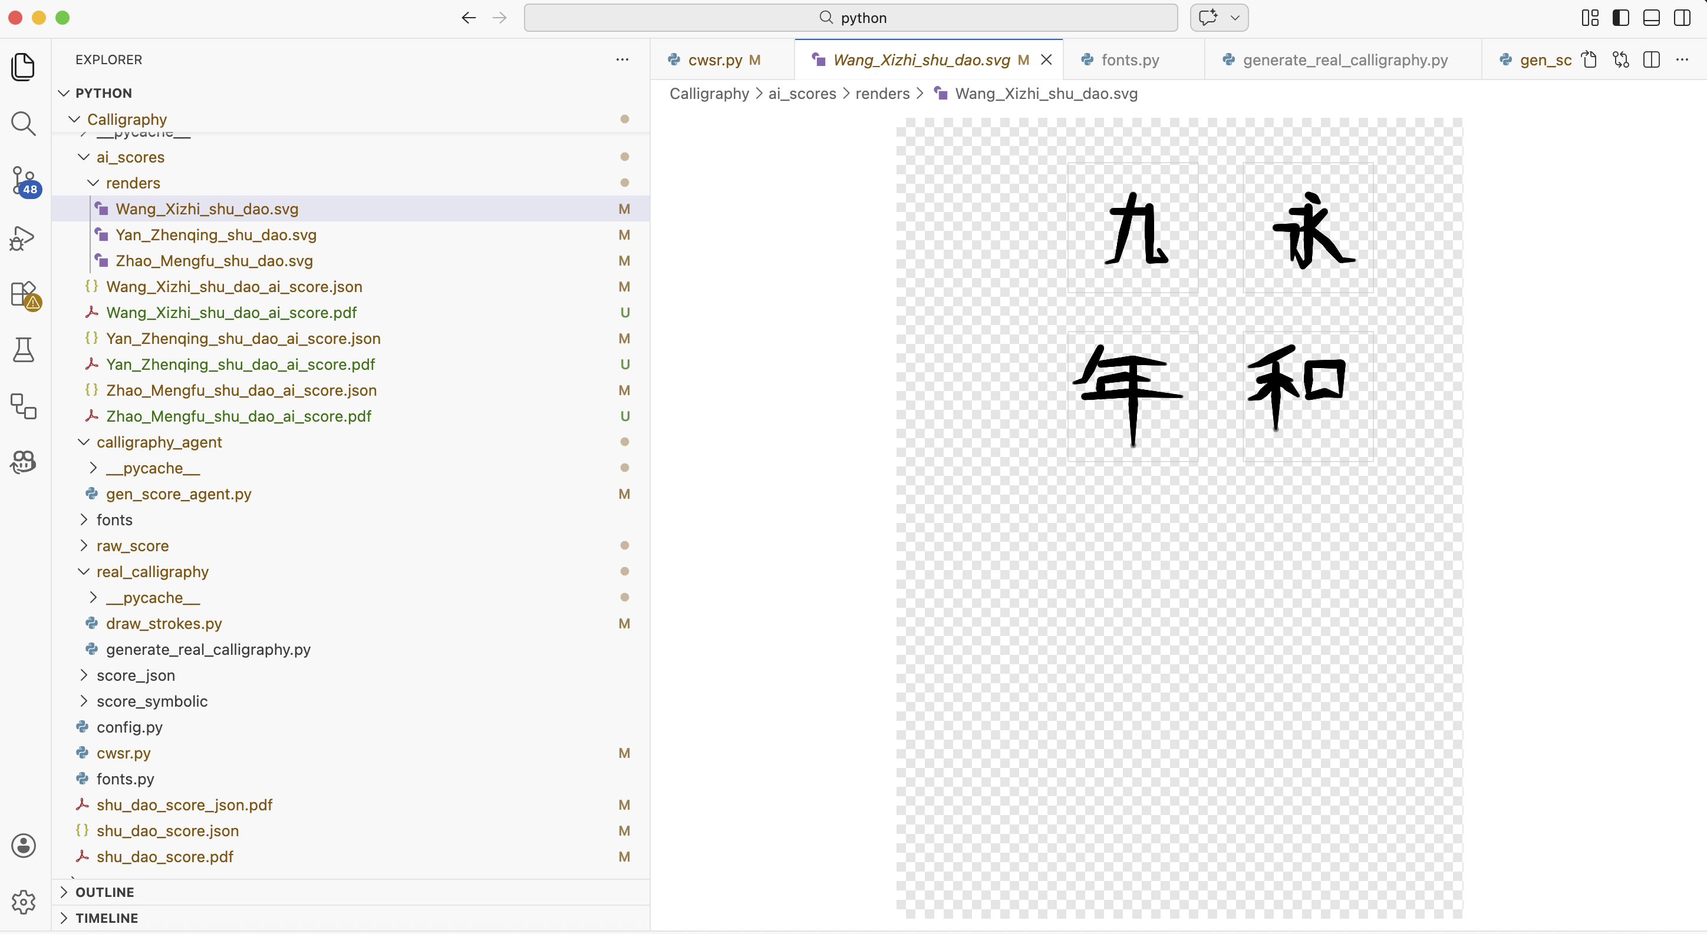
Task: Toggle the Secondary Side Bar
Action: point(1682,18)
